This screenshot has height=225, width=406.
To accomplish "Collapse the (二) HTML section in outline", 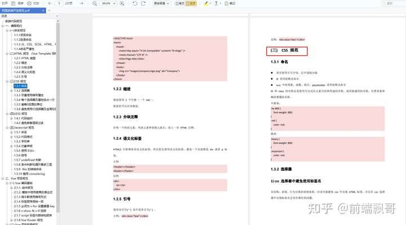I will point(7,54).
